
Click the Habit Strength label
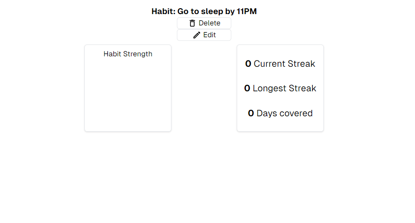coord(128,54)
